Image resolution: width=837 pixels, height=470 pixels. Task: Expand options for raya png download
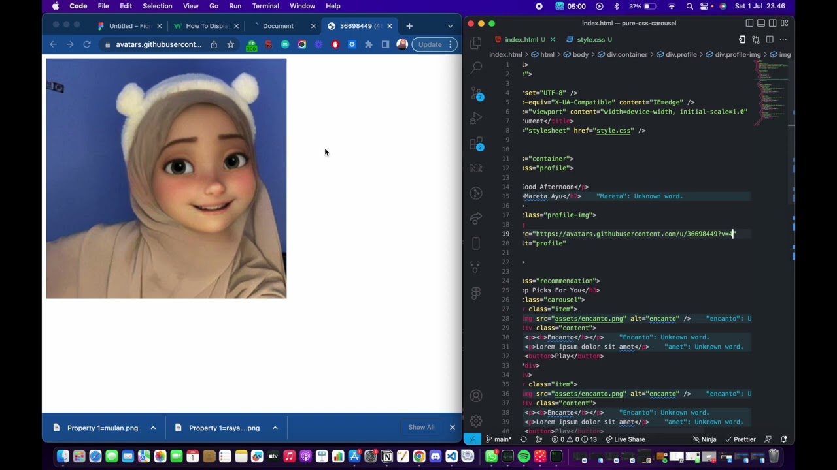(275, 428)
